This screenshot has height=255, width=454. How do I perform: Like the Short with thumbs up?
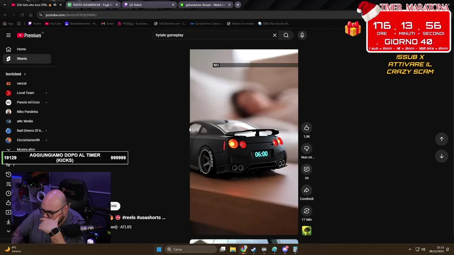coord(307,128)
